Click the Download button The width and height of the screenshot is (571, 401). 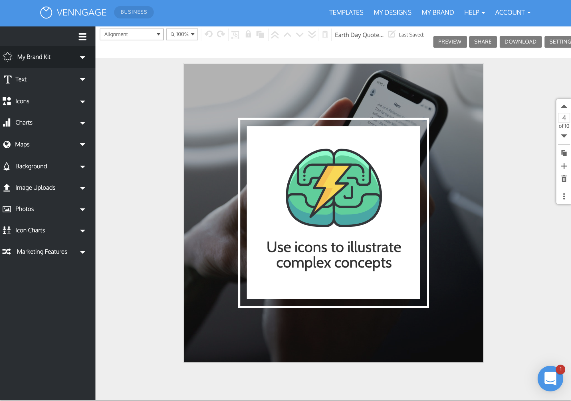click(520, 41)
